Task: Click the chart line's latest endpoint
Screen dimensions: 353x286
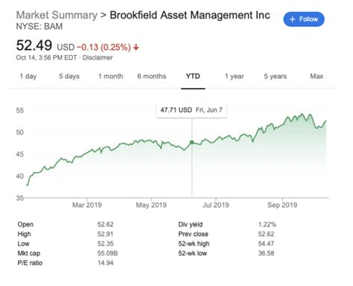Action: (325, 121)
